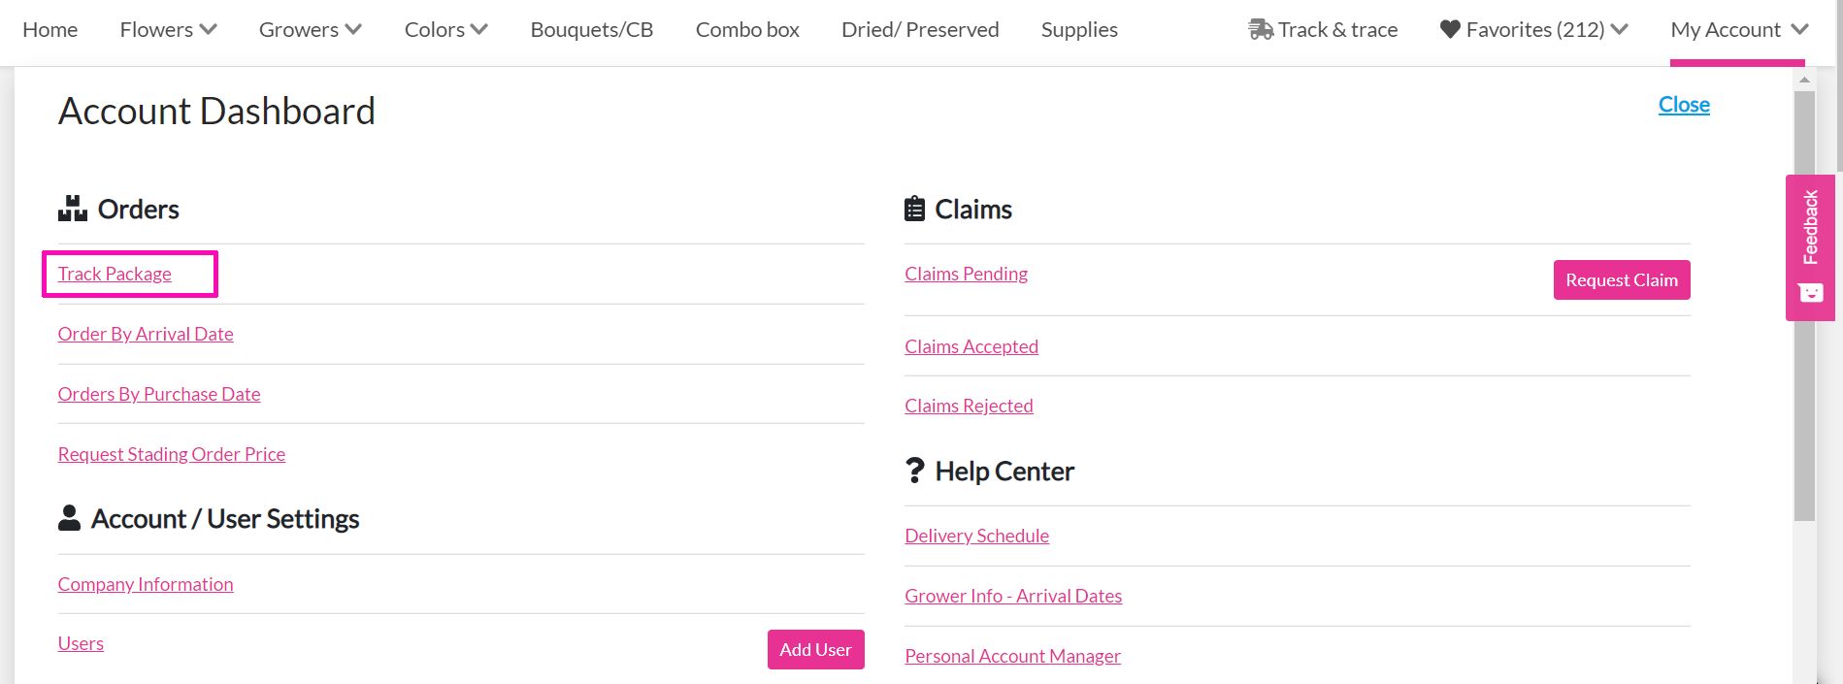The height and width of the screenshot is (684, 1843).
Task: Open the Supplies menu item
Action: coord(1078,28)
